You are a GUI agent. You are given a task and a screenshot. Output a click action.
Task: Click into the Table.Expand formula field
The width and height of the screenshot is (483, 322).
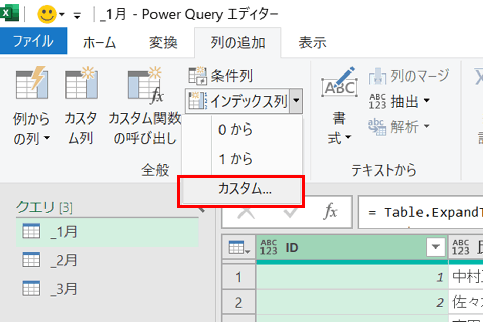(x=421, y=212)
